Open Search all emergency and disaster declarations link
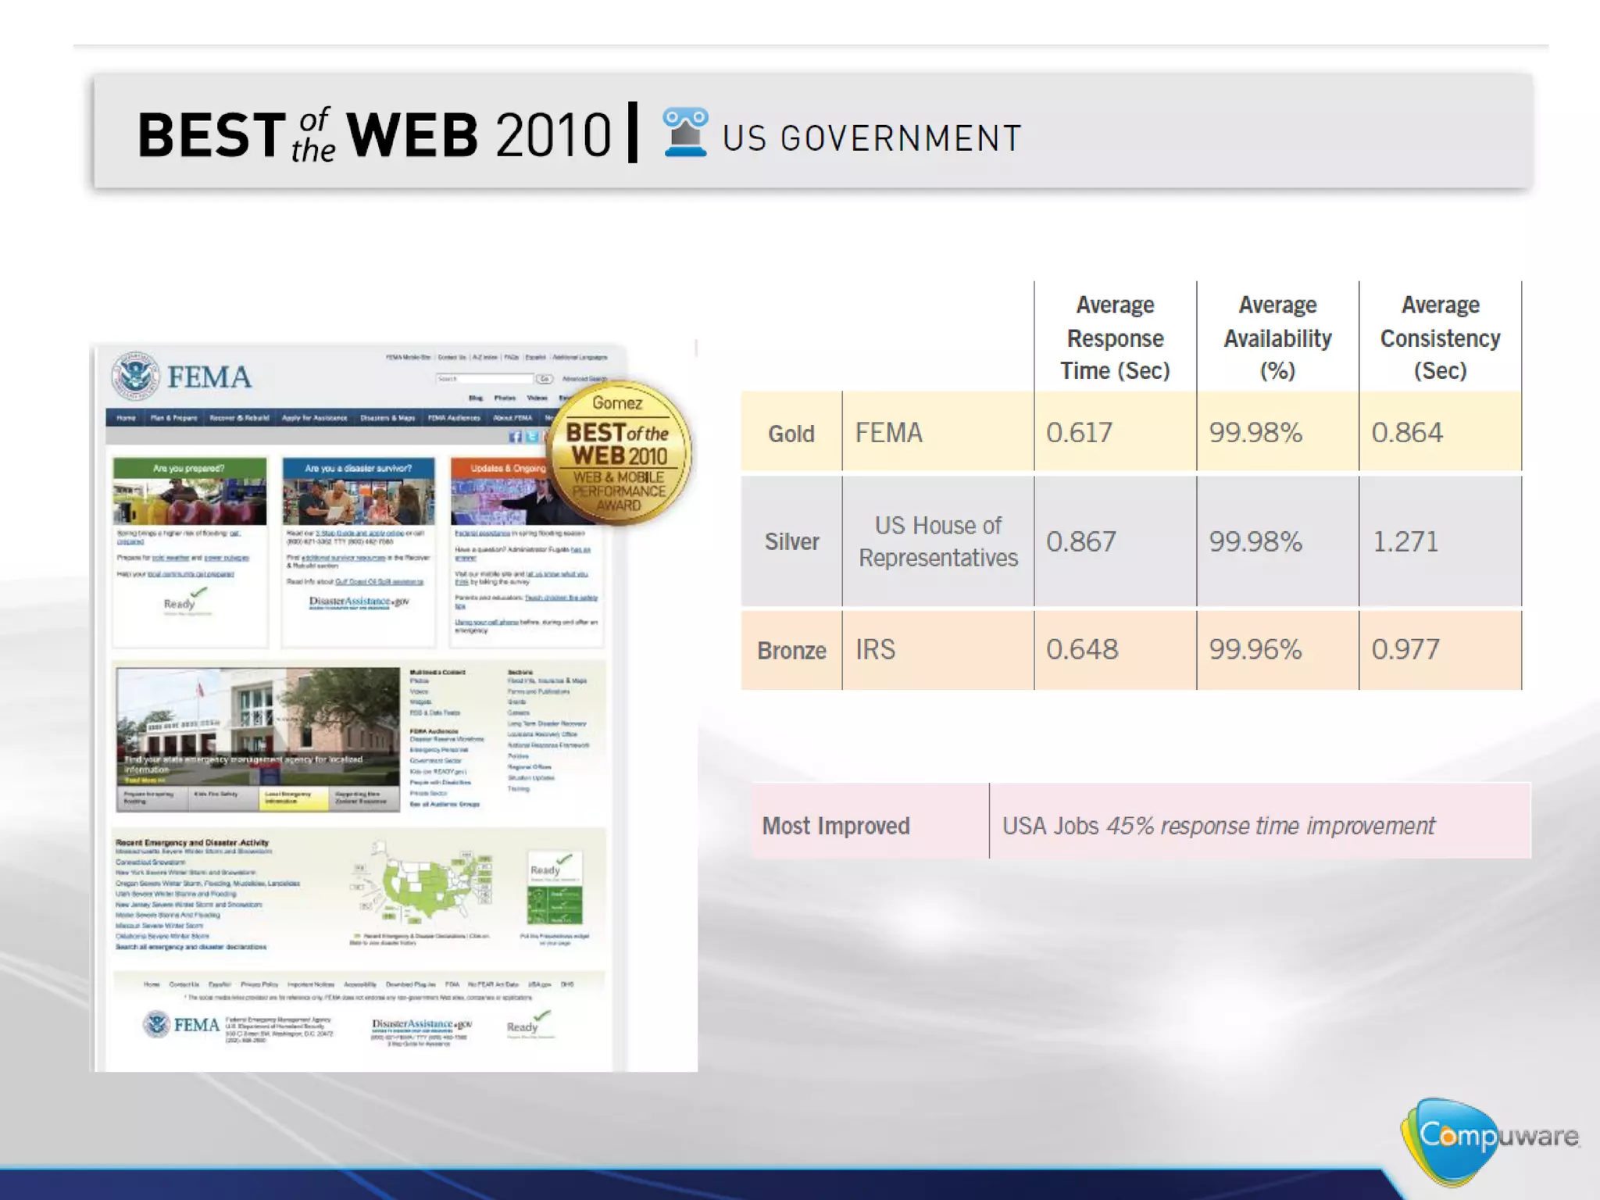1600x1200 pixels. pyautogui.click(x=191, y=947)
